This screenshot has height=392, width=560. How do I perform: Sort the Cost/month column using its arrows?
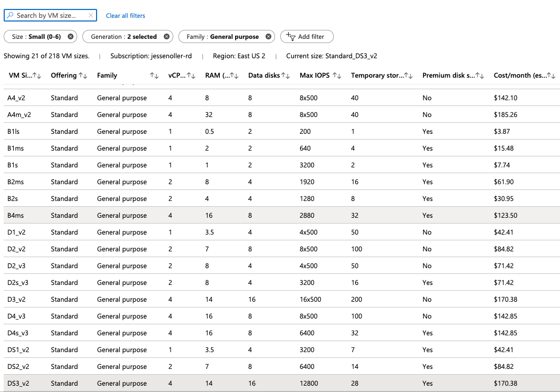click(x=552, y=75)
